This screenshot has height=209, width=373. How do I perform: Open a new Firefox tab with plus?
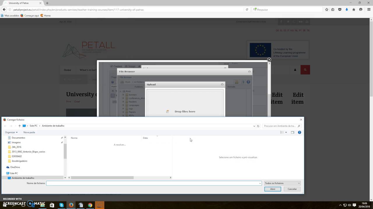point(47,3)
